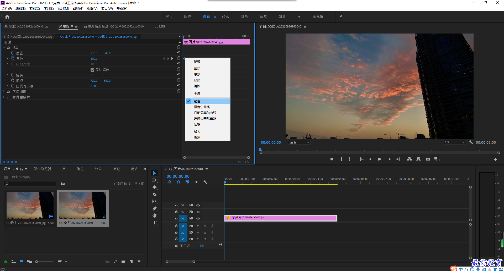This screenshot has height=271, width=504.
Task: Open timeline display settings wrench
Action: [x=205, y=182]
